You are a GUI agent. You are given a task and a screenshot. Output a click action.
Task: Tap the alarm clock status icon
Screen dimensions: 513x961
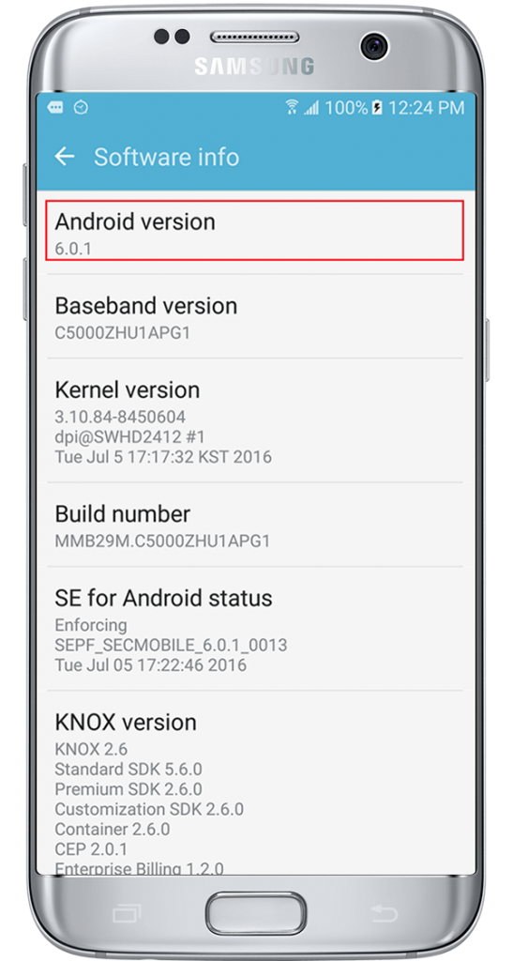pyautogui.click(x=81, y=108)
